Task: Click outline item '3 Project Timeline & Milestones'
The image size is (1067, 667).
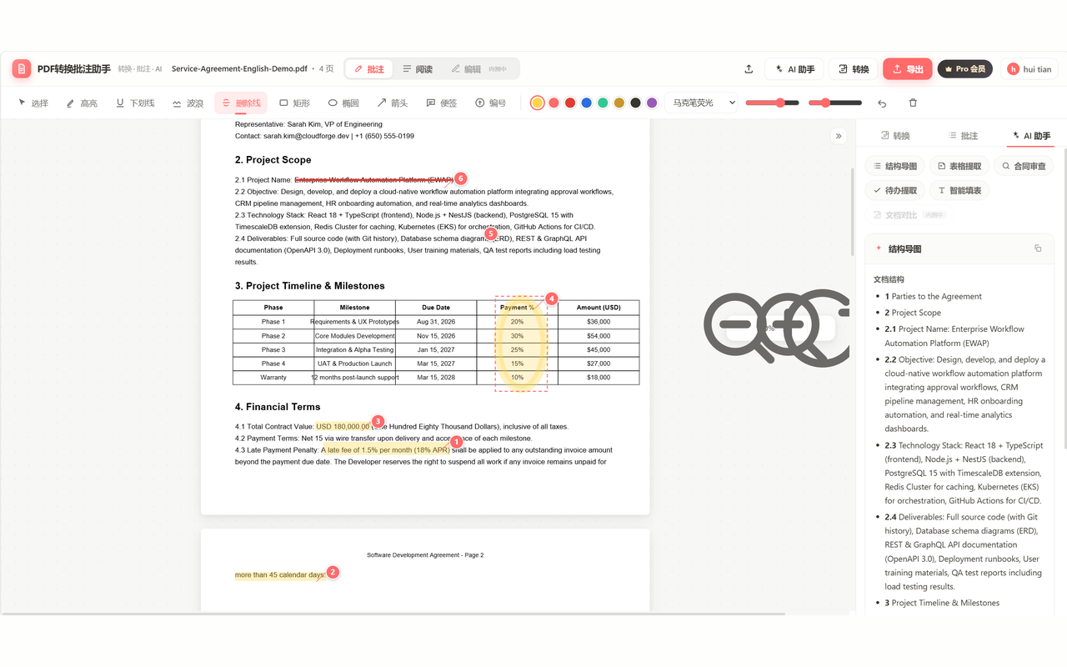Action: (942, 603)
